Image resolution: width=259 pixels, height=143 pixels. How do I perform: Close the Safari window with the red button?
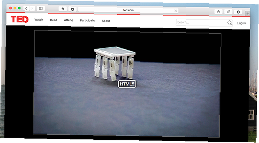(10, 8)
